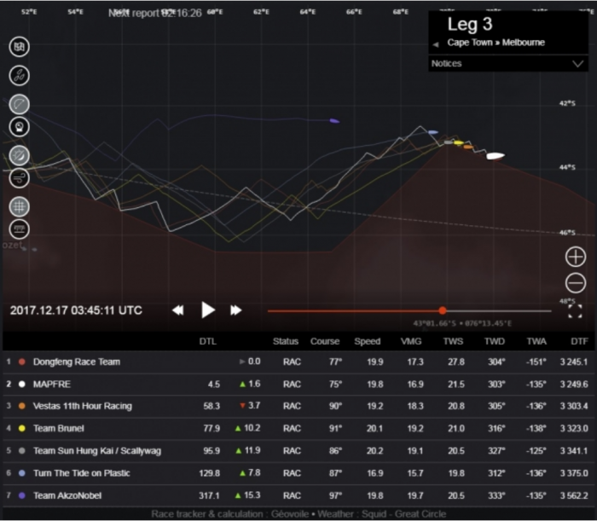Open the map layers icon
The width and height of the screenshot is (597, 521).
coord(19,47)
